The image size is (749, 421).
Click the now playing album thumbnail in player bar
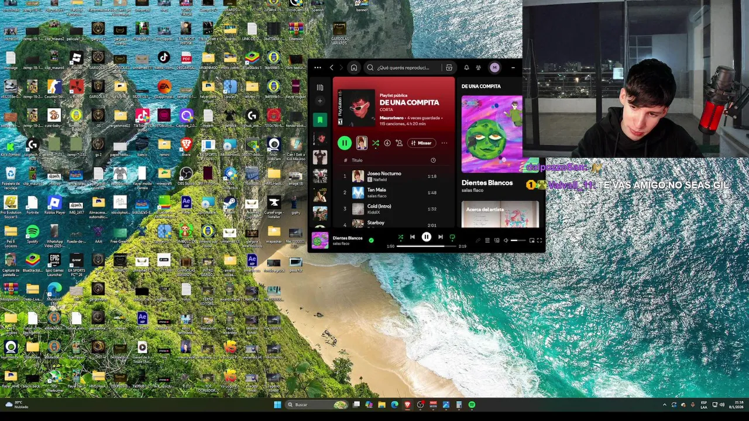(x=320, y=240)
